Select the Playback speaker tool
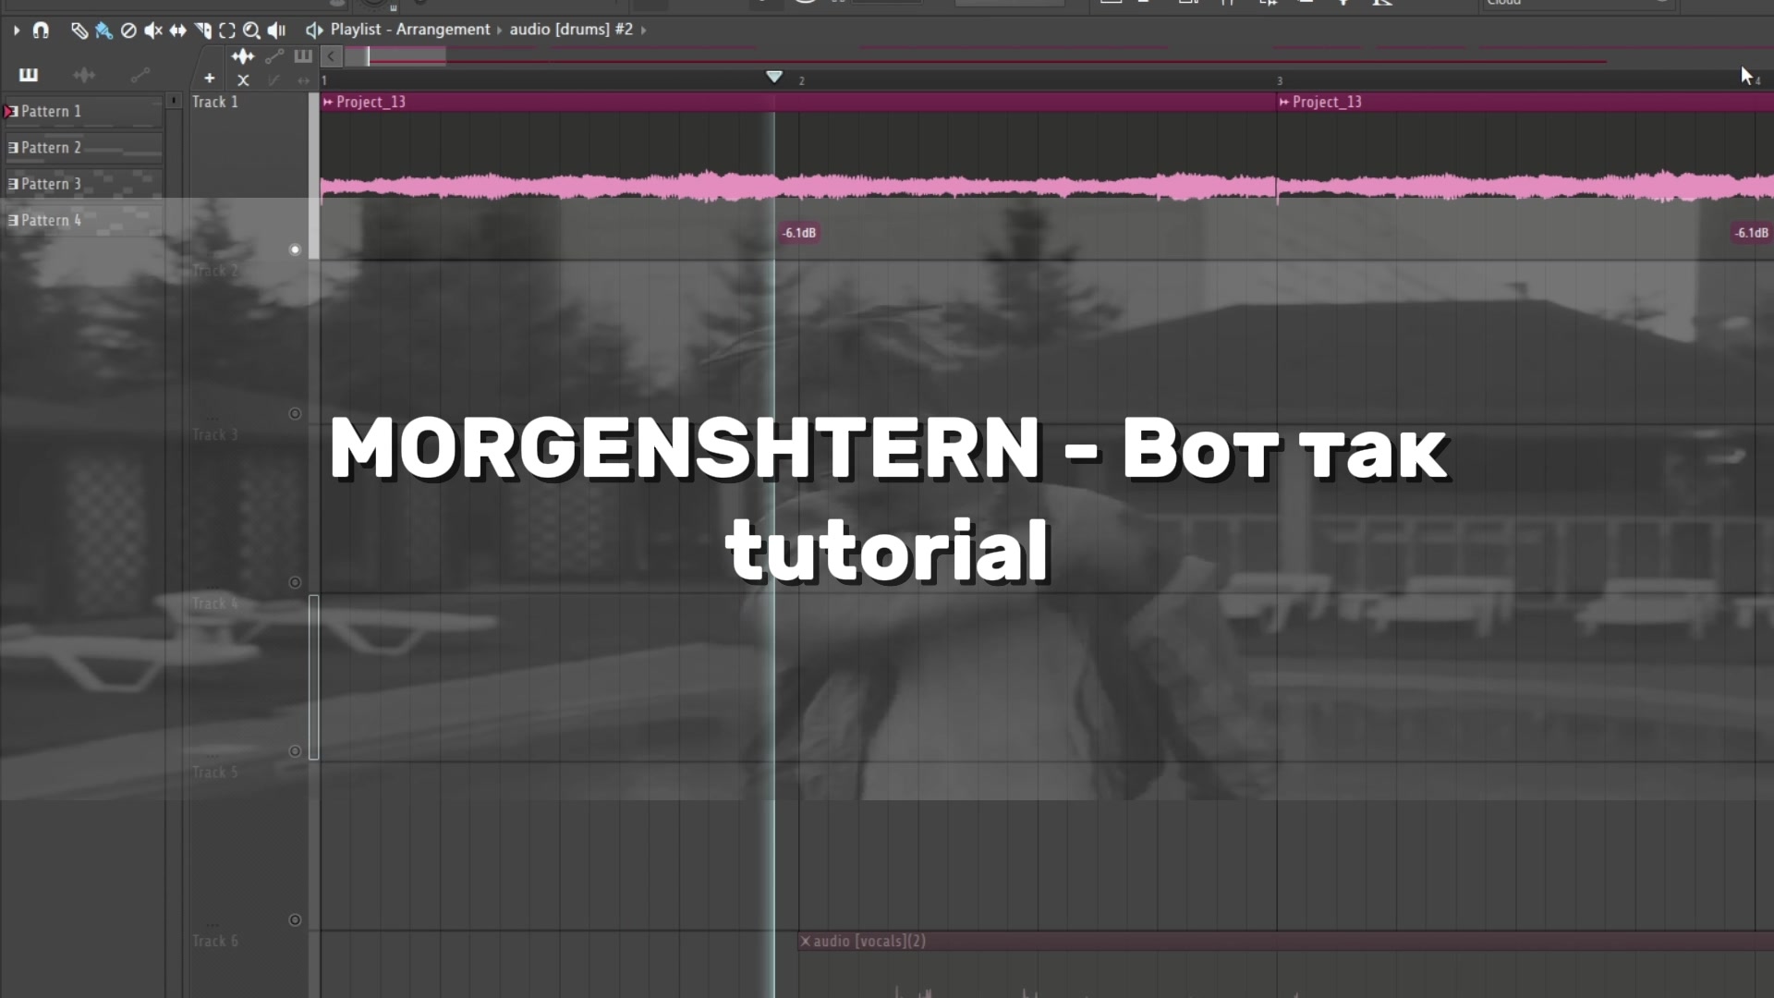 coord(276,30)
